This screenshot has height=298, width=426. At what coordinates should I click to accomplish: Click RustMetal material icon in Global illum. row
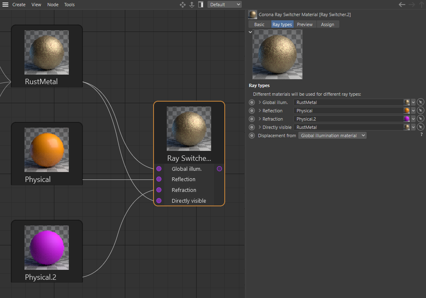[407, 102]
